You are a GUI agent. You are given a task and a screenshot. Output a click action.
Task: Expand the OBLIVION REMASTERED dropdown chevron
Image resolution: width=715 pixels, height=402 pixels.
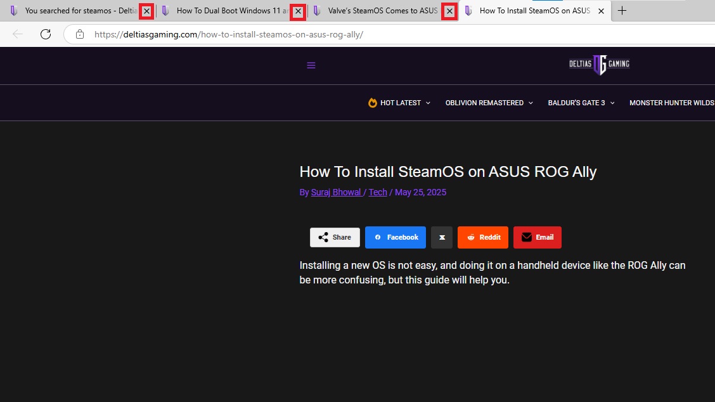pyautogui.click(x=531, y=103)
